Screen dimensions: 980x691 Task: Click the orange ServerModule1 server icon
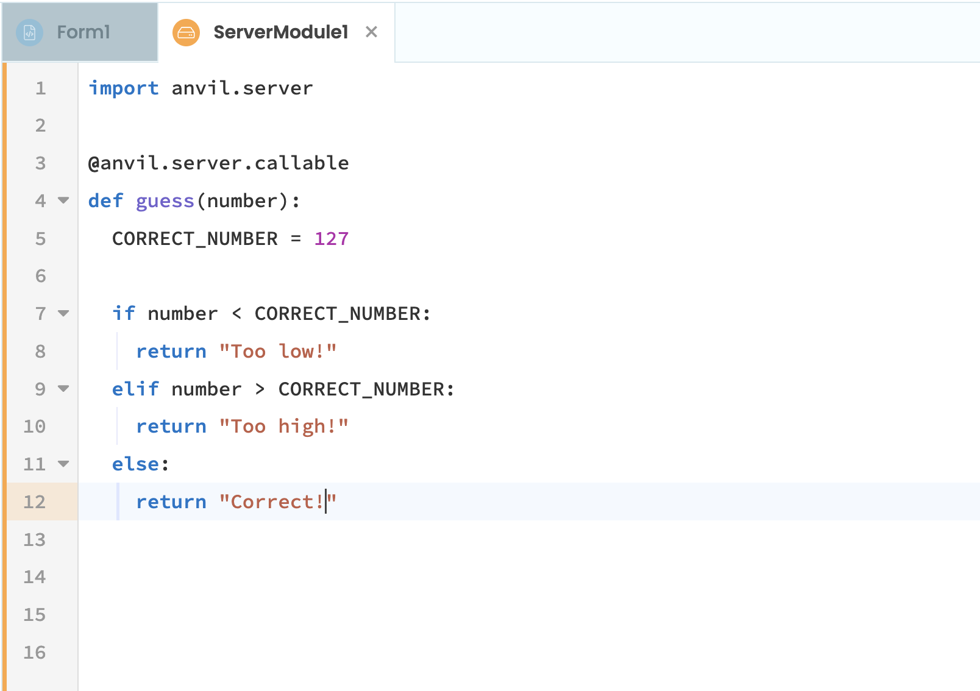(186, 32)
